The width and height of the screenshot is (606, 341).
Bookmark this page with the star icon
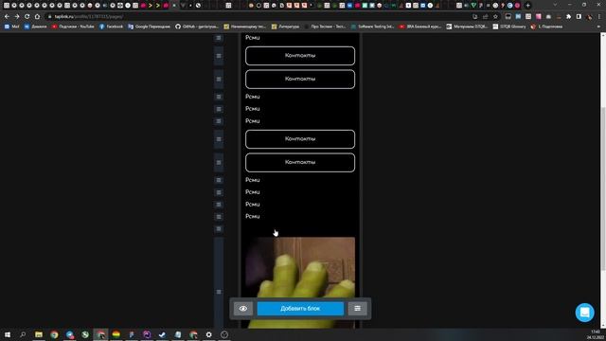pos(495,17)
